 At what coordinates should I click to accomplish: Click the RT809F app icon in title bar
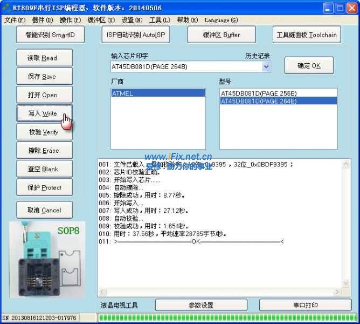pos(6,8)
